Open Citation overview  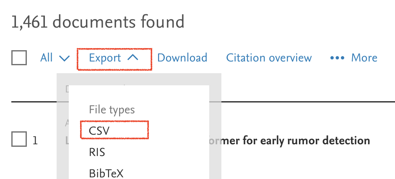point(269,58)
